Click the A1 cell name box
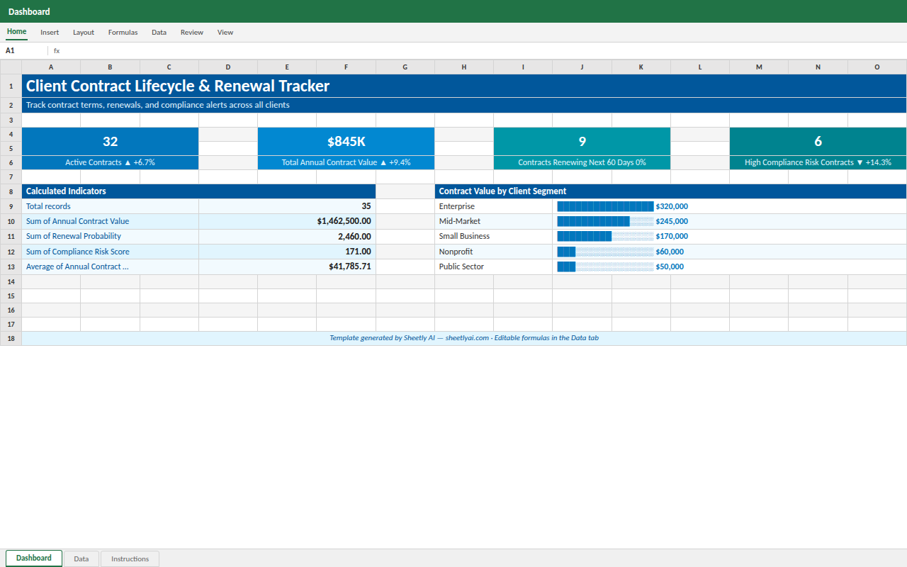The height and width of the screenshot is (567, 907). pos(24,51)
